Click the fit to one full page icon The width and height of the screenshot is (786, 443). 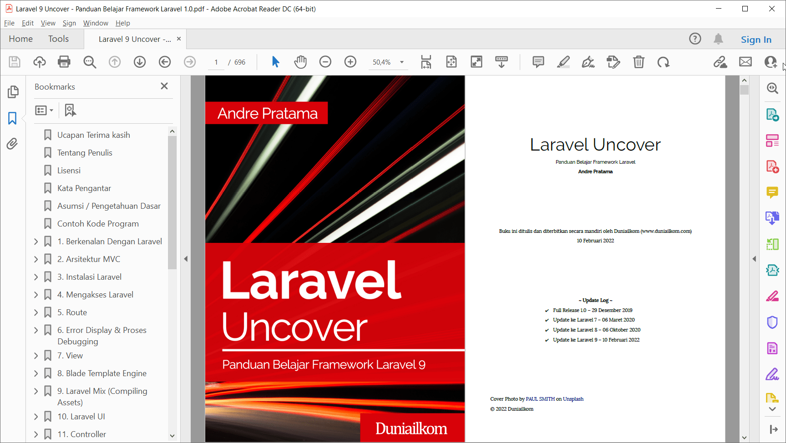451,62
